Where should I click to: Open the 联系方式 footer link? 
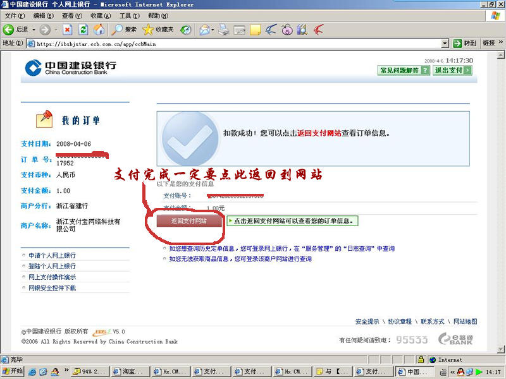click(433, 322)
